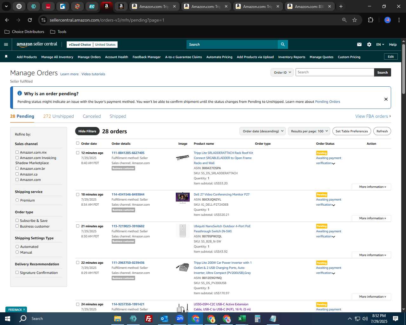Viewport: 406px width, 325px height.
Task: Click the volume speaker icon in the tray
Action: [x=365, y=319]
